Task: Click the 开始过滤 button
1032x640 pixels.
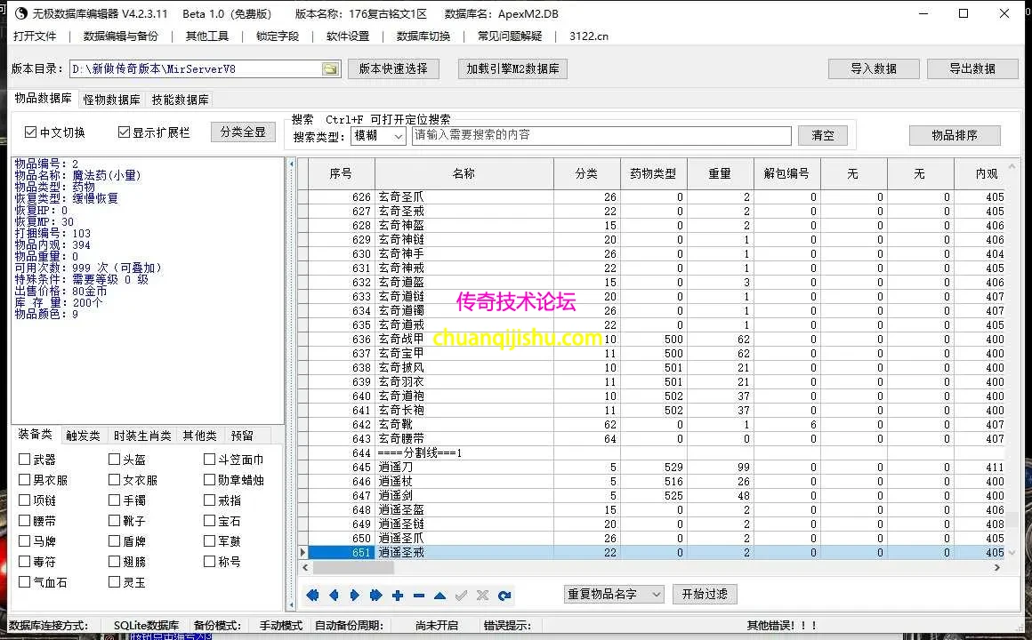Action: click(x=705, y=594)
